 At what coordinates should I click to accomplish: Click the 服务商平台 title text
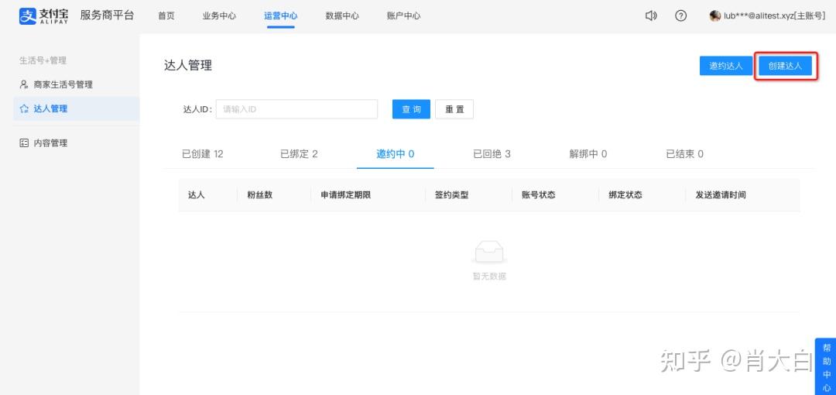point(107,15)
